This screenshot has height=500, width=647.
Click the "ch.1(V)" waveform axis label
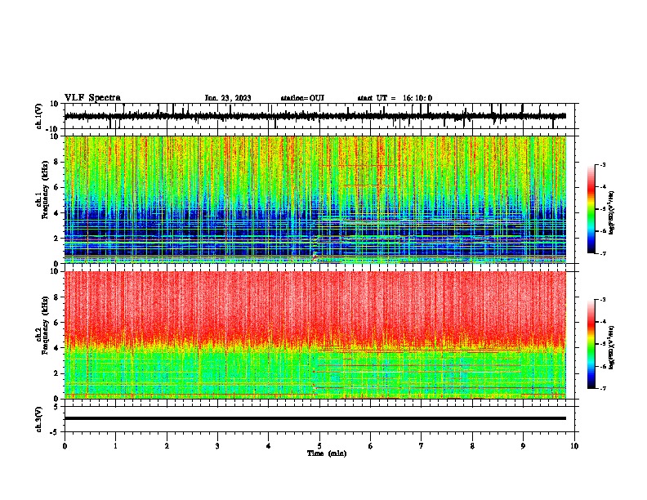(39, 116)
